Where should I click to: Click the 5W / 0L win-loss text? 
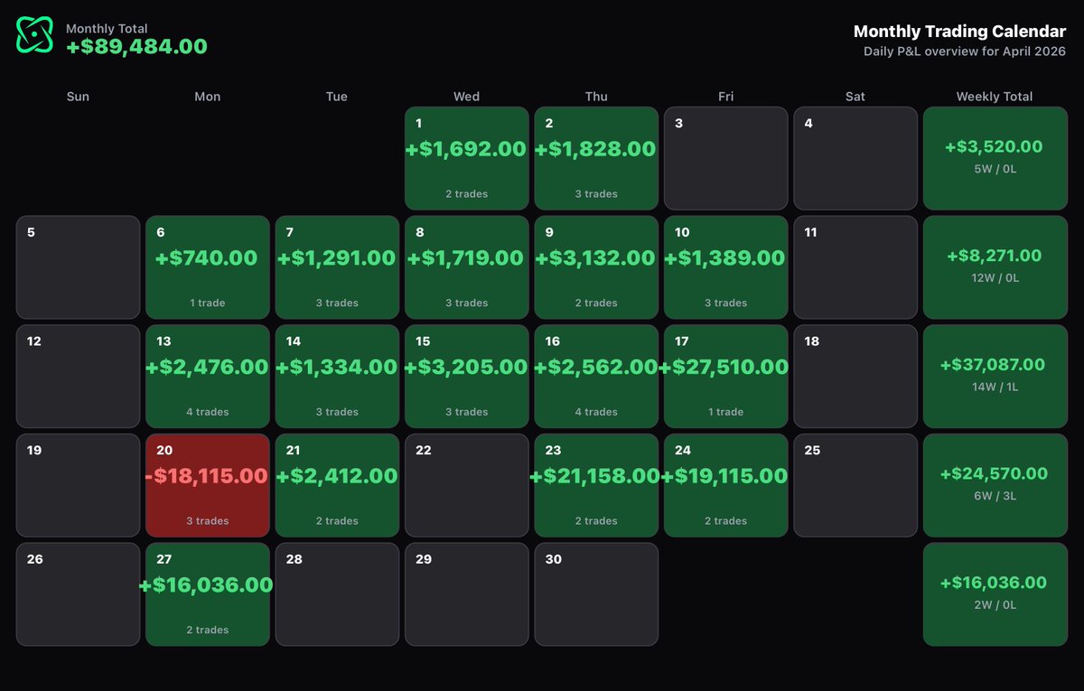[995, 169]
